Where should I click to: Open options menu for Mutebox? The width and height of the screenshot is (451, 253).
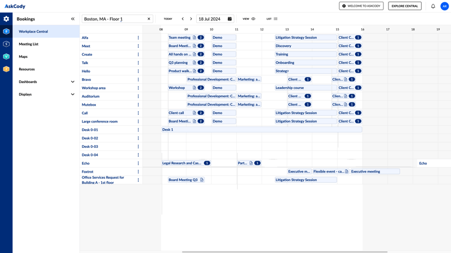pos(138,105)
